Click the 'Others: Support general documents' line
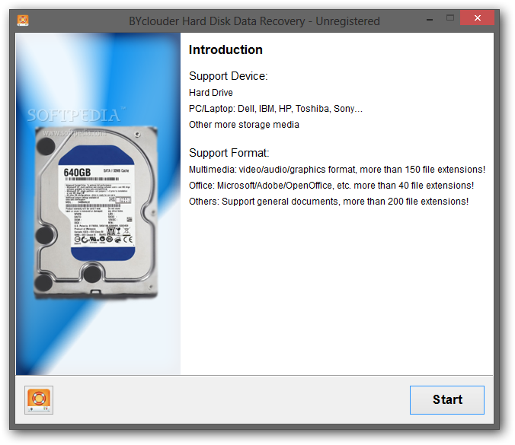This screenshot has width=515, height=445. (x=329, y=202)
